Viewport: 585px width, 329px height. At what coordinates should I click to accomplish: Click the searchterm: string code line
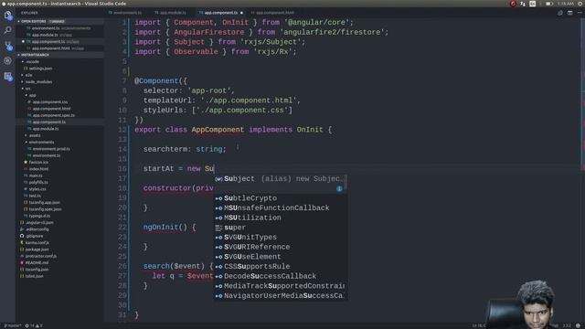point(185,149)
